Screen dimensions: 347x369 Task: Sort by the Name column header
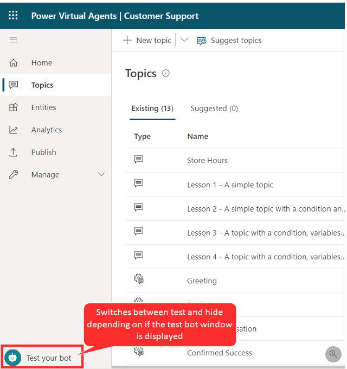(198, 136)
